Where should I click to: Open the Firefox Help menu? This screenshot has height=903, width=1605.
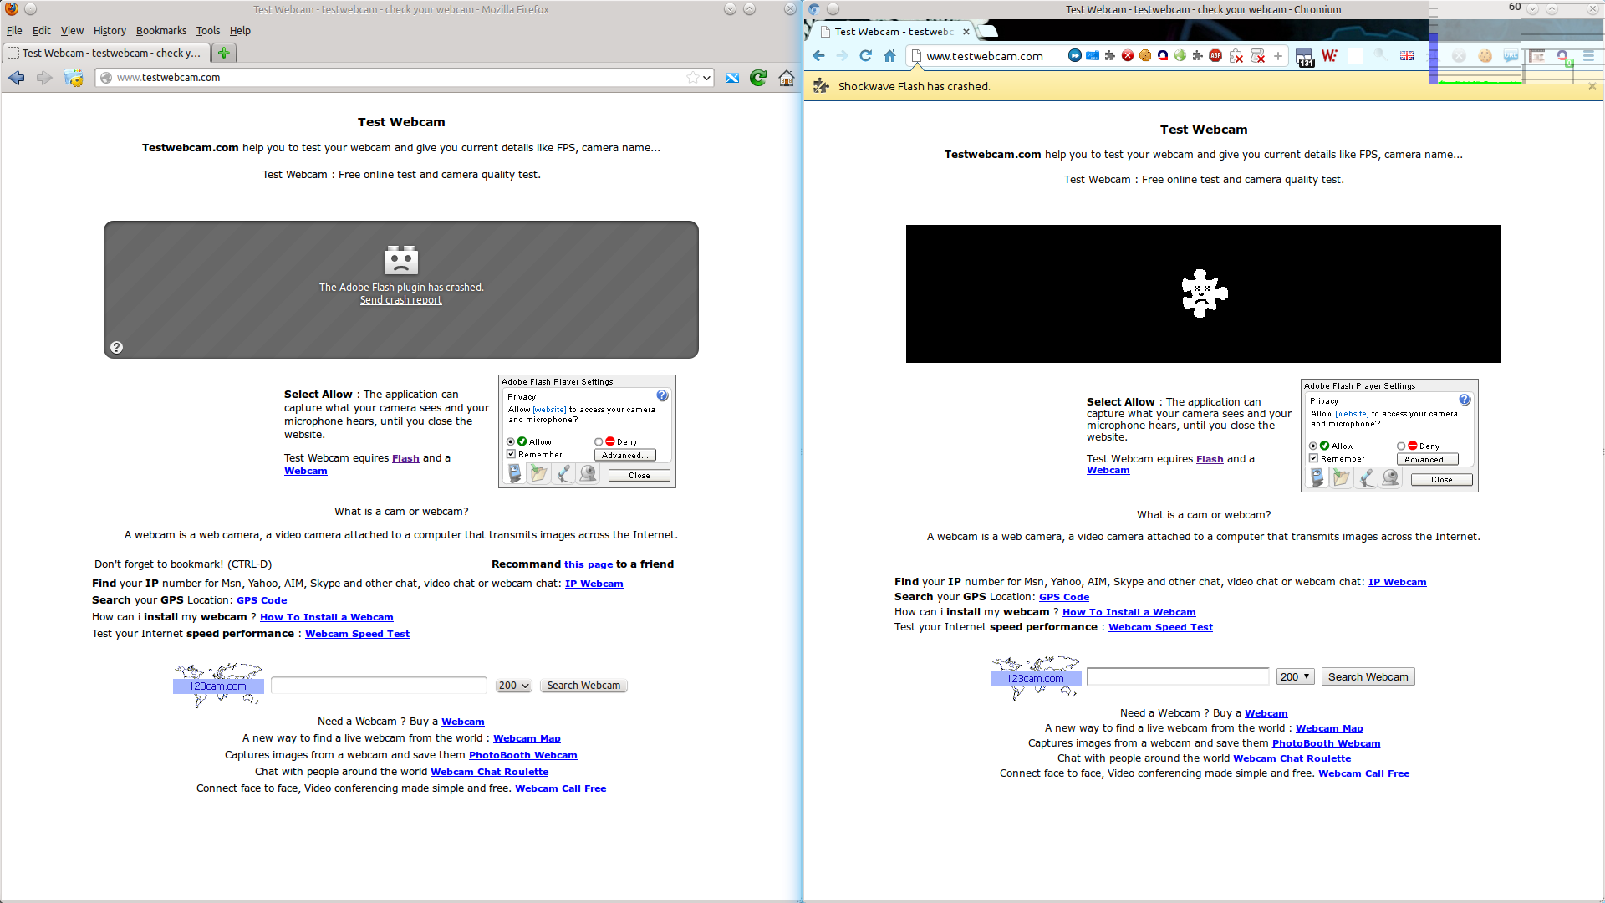pyautogui.click(x=240, y=31)
